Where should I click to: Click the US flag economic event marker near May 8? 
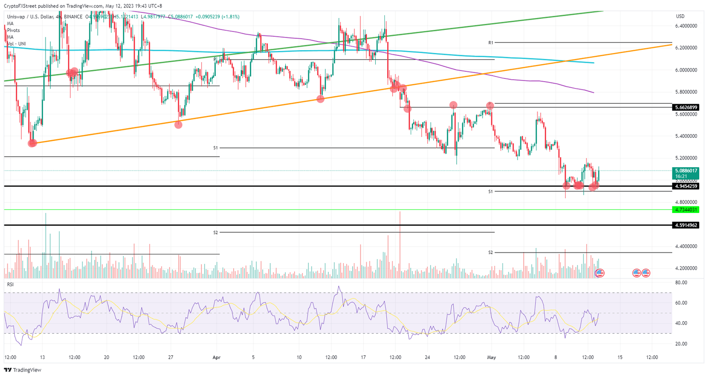pos(600,273)
